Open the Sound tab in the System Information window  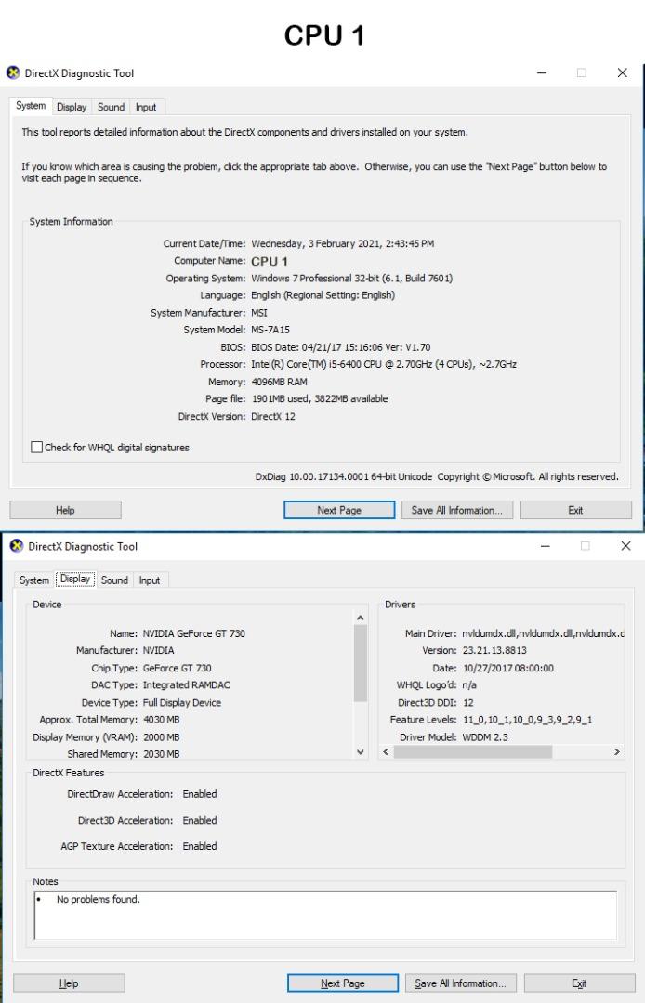[x=111, y=107]
